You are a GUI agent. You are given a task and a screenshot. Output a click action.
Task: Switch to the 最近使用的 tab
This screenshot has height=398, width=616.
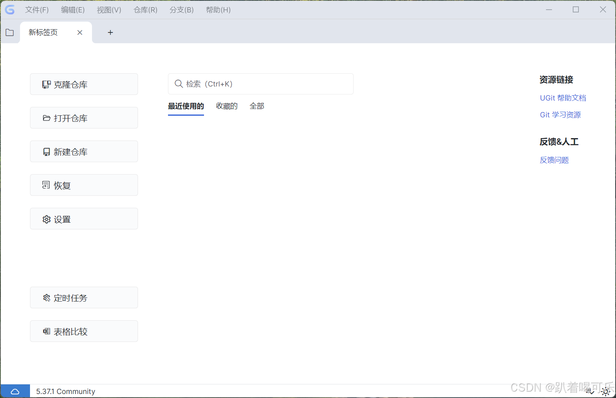coord(186,106)
